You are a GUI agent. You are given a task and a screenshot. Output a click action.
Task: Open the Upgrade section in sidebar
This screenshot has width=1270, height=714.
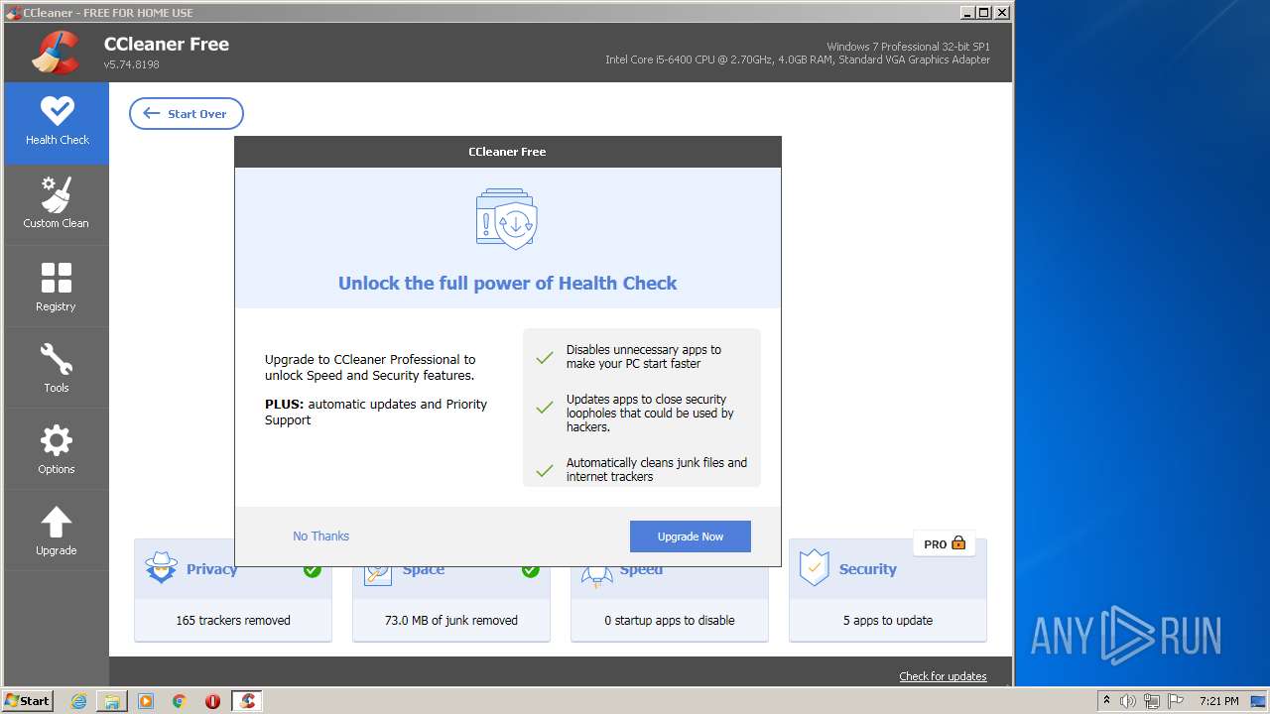[x=57, y=531]
